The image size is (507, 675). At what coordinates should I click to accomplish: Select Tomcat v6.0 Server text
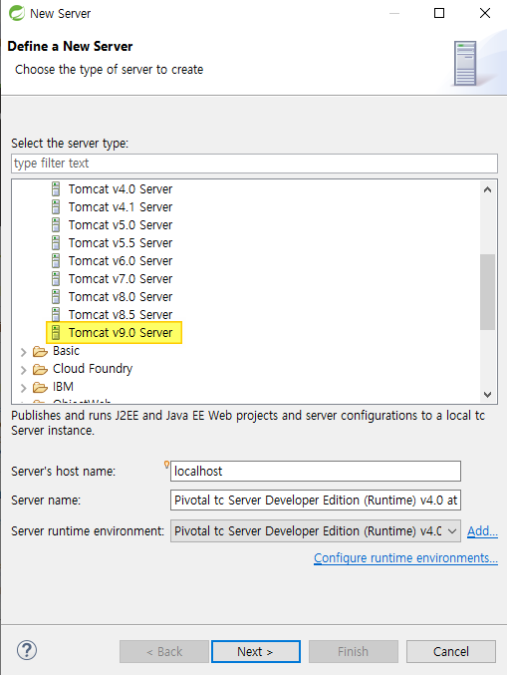pyautogui.click(x=121, y=261)
